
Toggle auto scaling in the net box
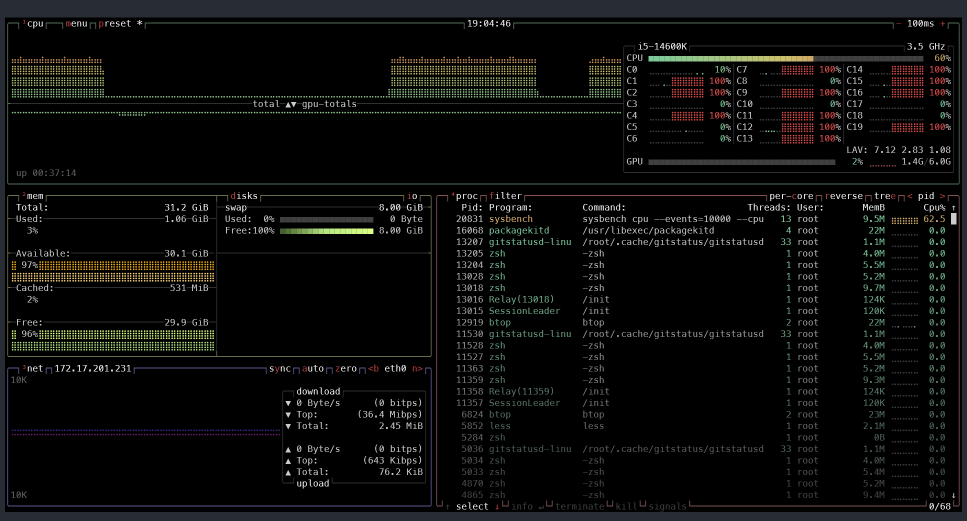pos(312,369)
